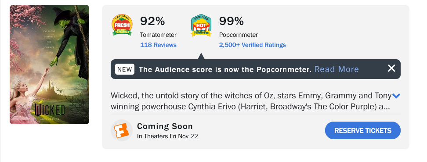Open the Wicked movie poster

click(x=49, y=65)
